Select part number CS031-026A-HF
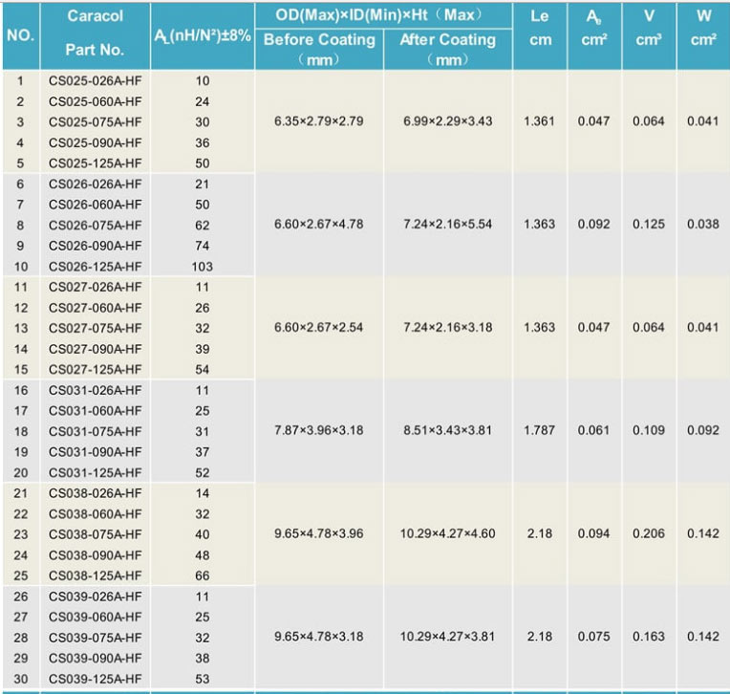Image resolution: width=730 pixels, height=694 pixels. tap(95, 390)
